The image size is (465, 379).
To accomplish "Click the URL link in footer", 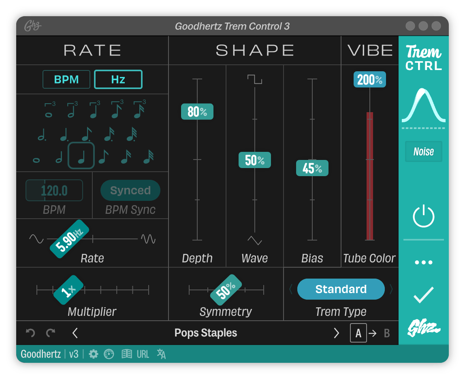I will [x=143, y=354].
